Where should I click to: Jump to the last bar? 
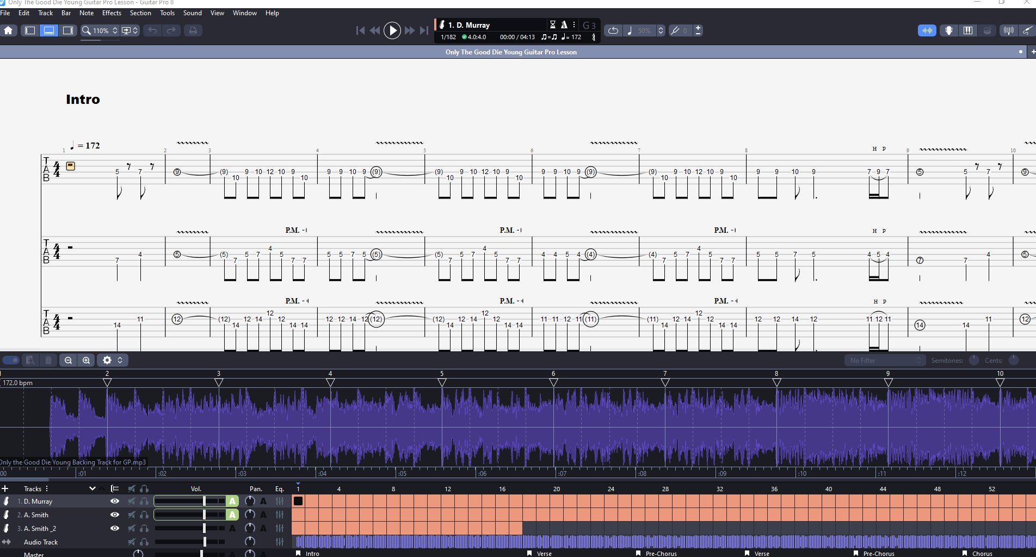click(x=424, y=30)
